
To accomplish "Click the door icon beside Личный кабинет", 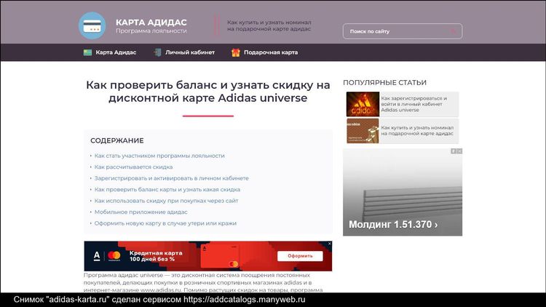I will [157, 52].
